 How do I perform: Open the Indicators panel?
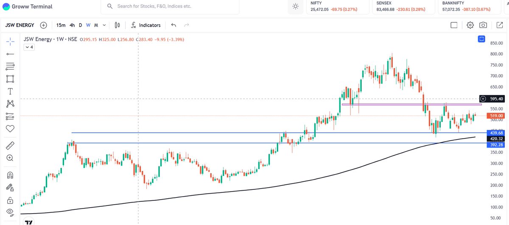click(145, 25)
